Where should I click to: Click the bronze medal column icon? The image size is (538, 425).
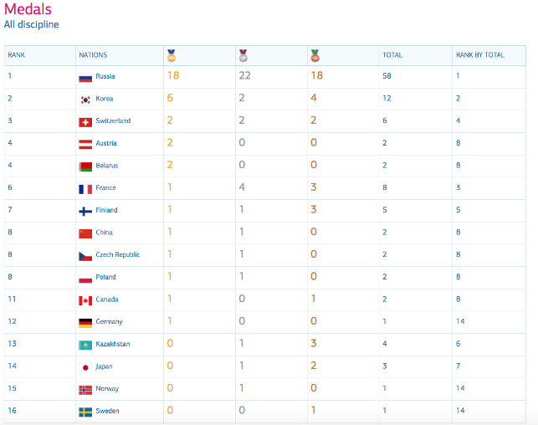315,56
